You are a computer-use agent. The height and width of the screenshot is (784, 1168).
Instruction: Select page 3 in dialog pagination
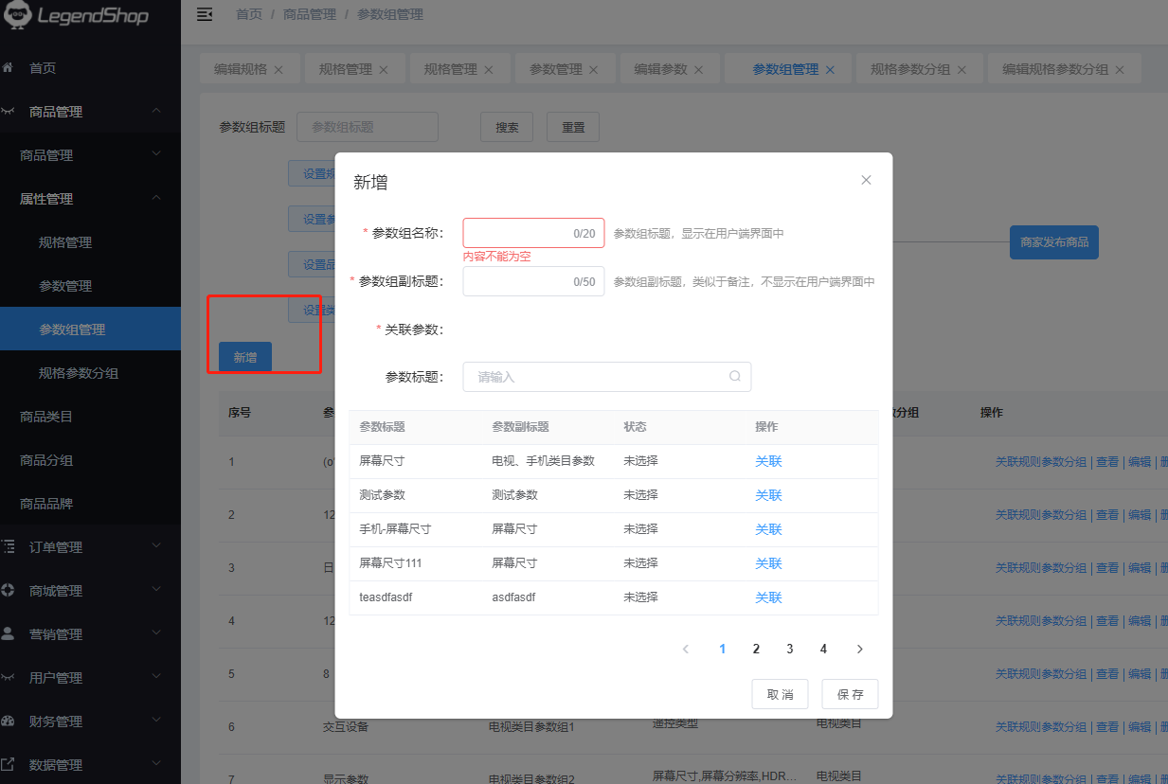pos(790,649)
